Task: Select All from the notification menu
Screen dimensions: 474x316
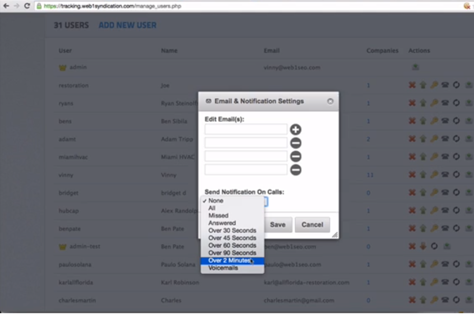Action: coord(211,208)
